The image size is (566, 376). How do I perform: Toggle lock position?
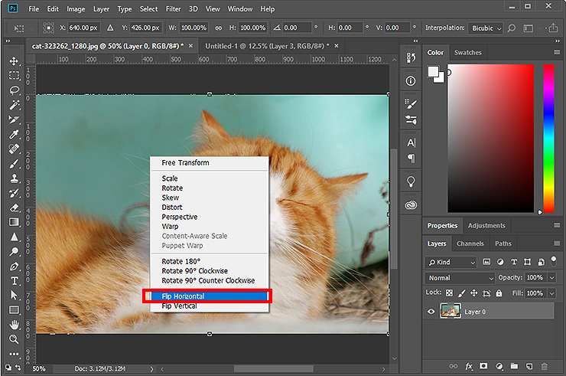pos(474,293)
